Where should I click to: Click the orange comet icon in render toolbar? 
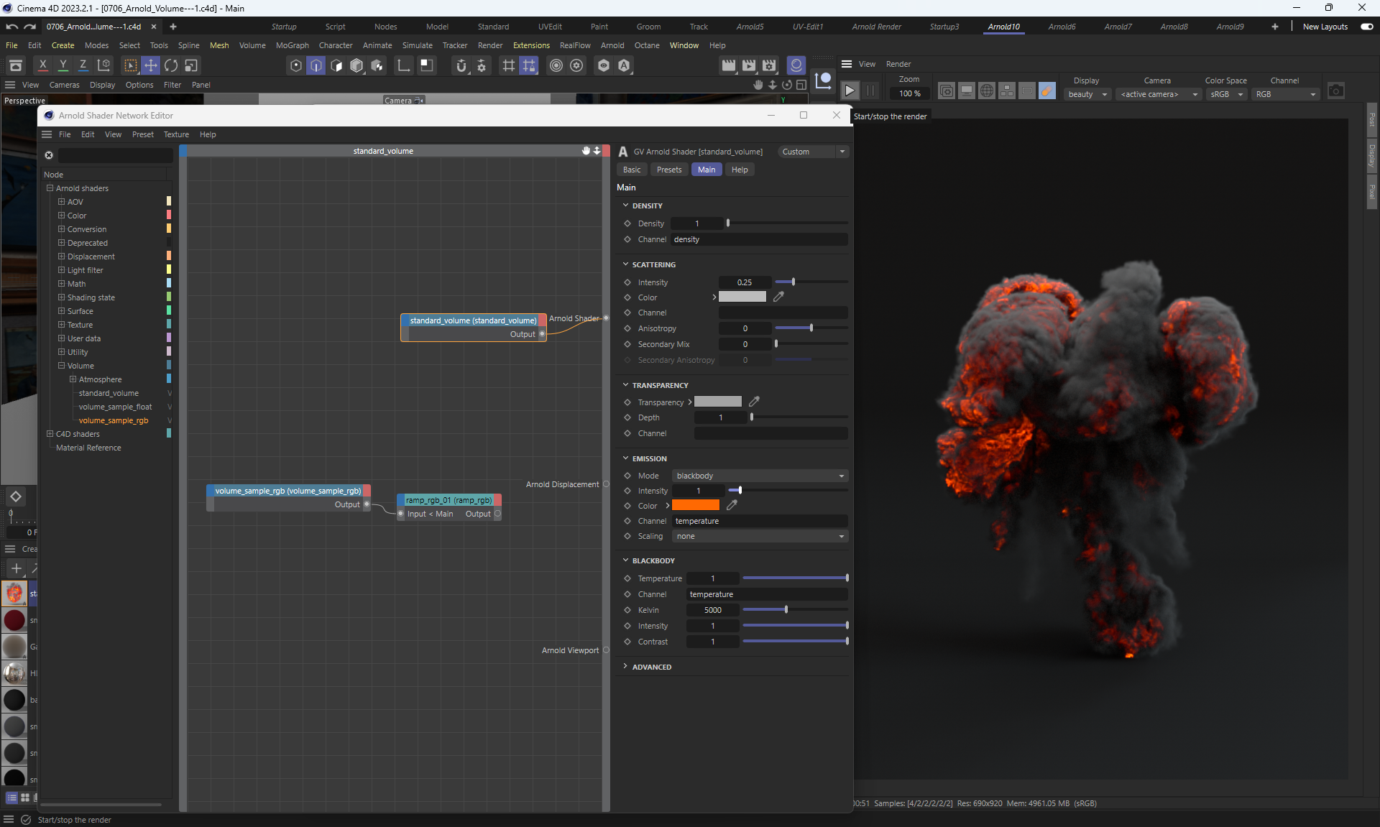[1047, 91]
